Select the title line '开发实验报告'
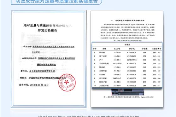This screenshot has width=176, height=117. click(x=47, y=30)
